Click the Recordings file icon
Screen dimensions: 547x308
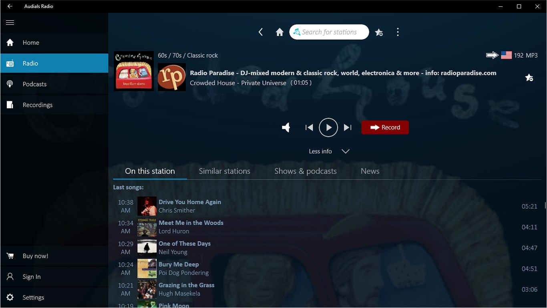(10, 105)
